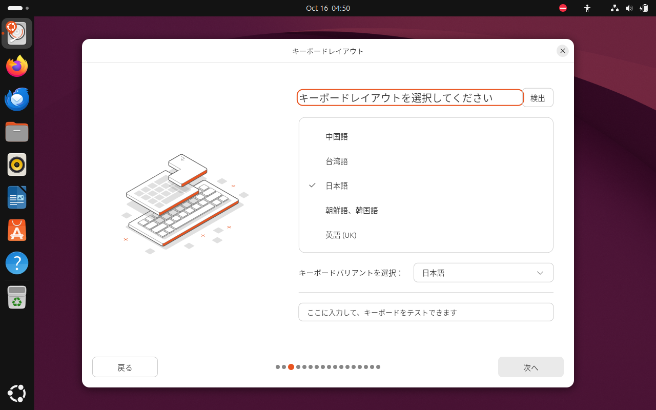
Task: Click the battery status icon
Action: click(x=644, y=8)
